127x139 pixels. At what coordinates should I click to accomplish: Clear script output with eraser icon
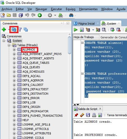click(x=82, y=115)
